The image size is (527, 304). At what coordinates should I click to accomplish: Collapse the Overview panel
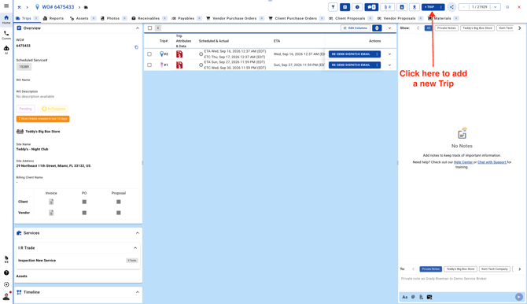tap(137, 28)
